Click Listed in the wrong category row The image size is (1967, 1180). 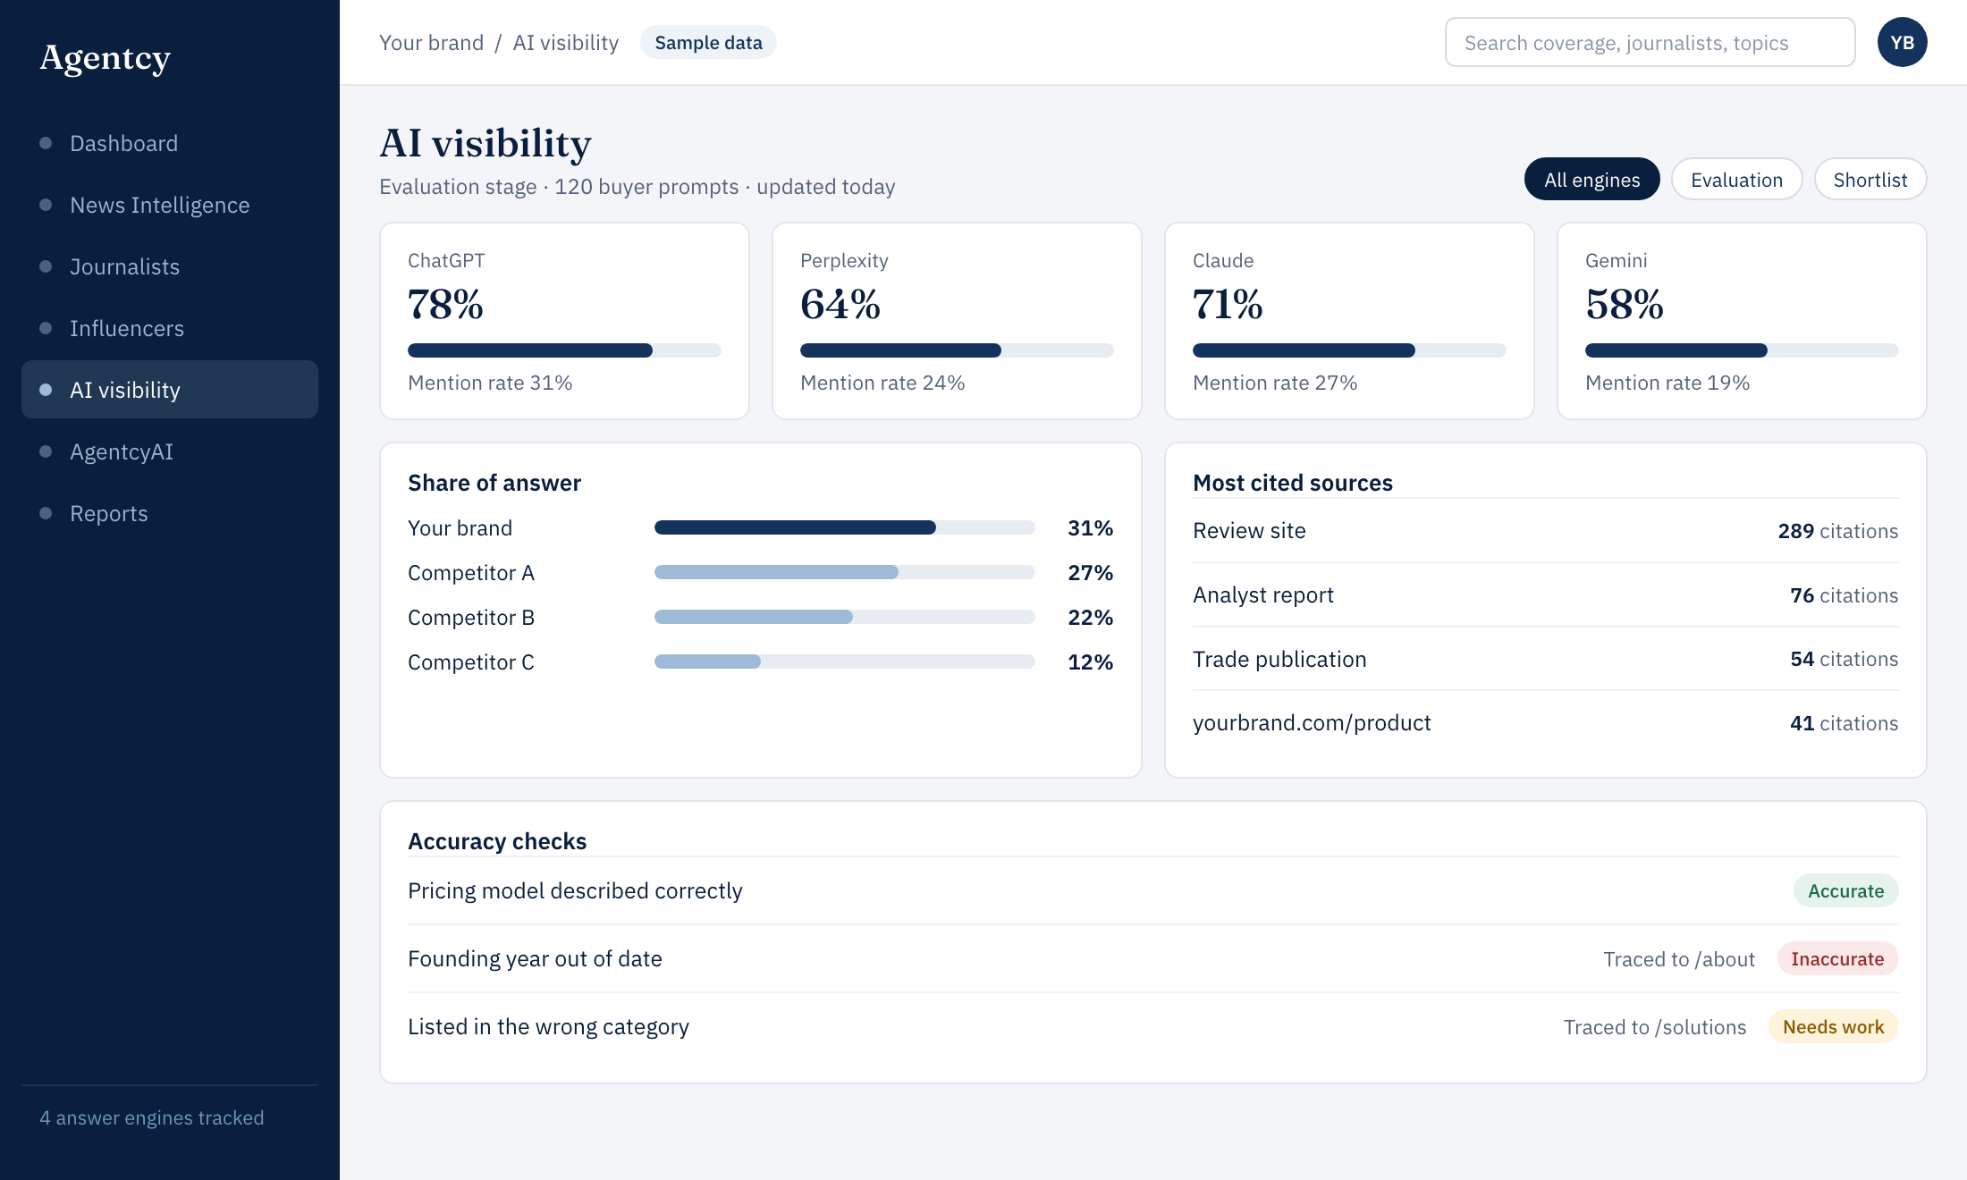coord(1153,1027)
